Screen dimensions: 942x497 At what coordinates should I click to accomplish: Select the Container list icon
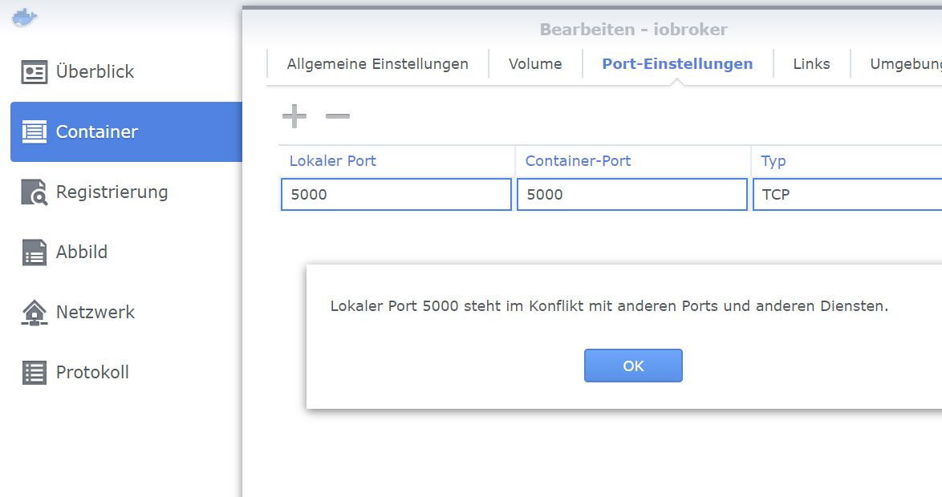pyautogui.click(x=35, y=132)
